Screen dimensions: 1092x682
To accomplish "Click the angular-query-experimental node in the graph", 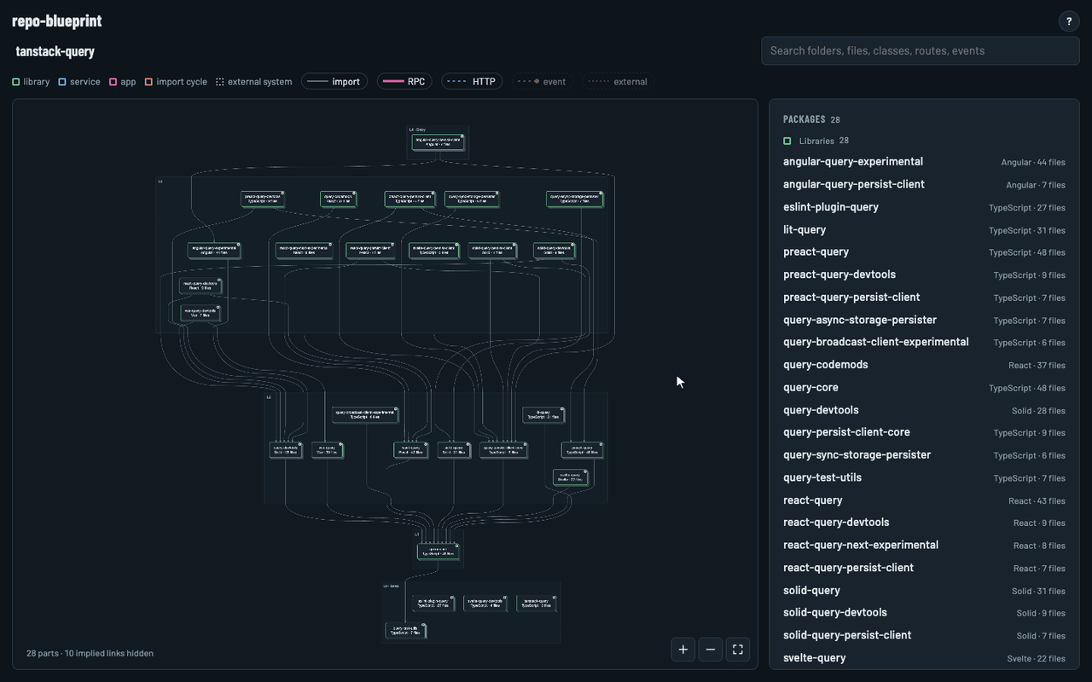I will [214, 251].
